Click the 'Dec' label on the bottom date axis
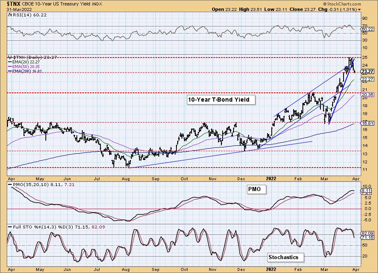Image resolution: width=378 pixels, height=273 pixels. click(x=241, y=269)
